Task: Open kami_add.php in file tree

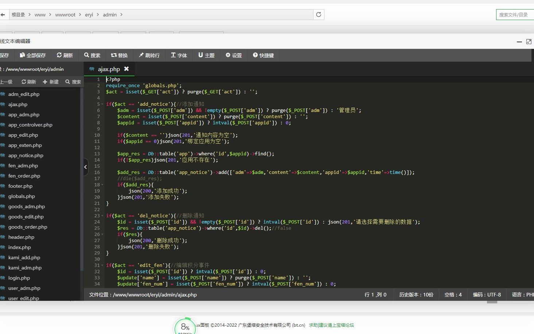Action: point(24,257)
